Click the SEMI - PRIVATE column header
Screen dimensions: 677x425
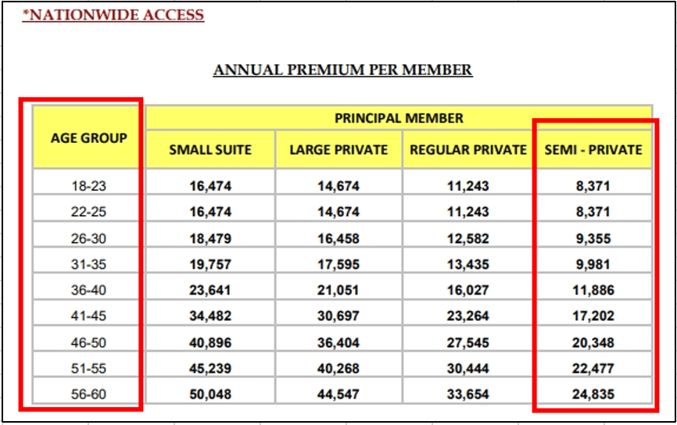593,149
